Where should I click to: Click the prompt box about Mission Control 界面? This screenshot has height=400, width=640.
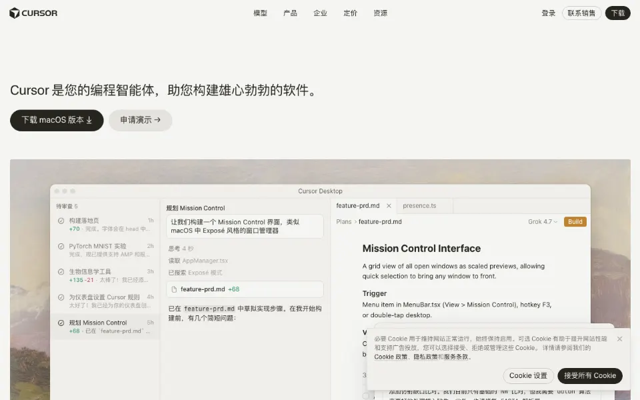click(x=245, y=226)
